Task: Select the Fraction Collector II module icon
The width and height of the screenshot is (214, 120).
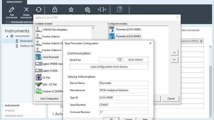Action: [x=39, y=50]
